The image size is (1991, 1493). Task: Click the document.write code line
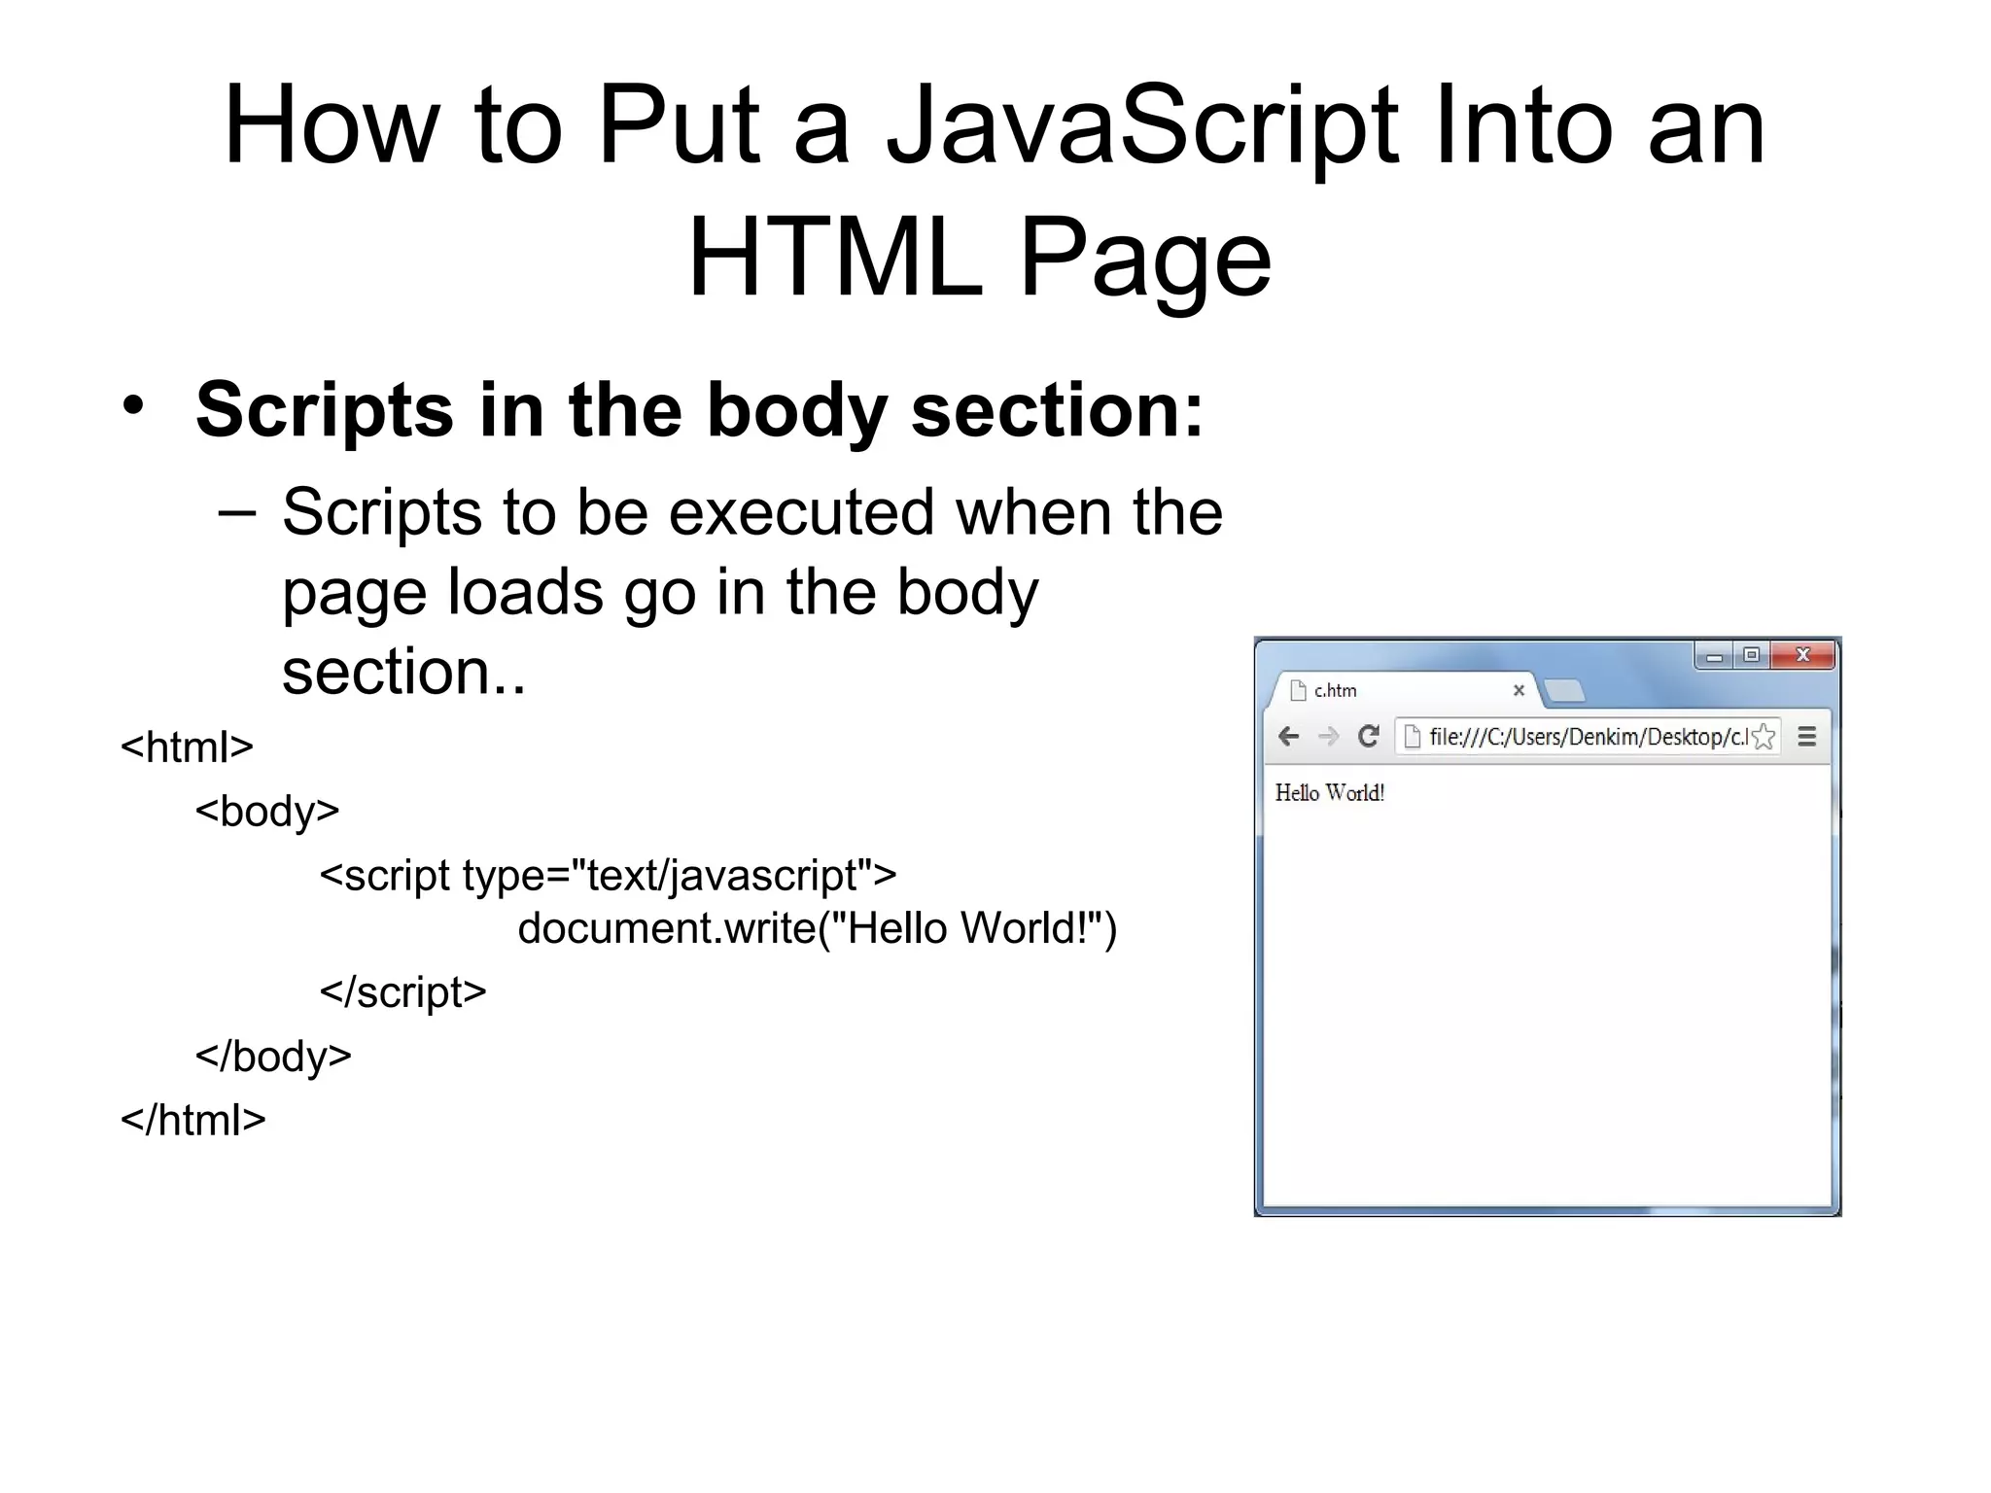tap(818, 928)
